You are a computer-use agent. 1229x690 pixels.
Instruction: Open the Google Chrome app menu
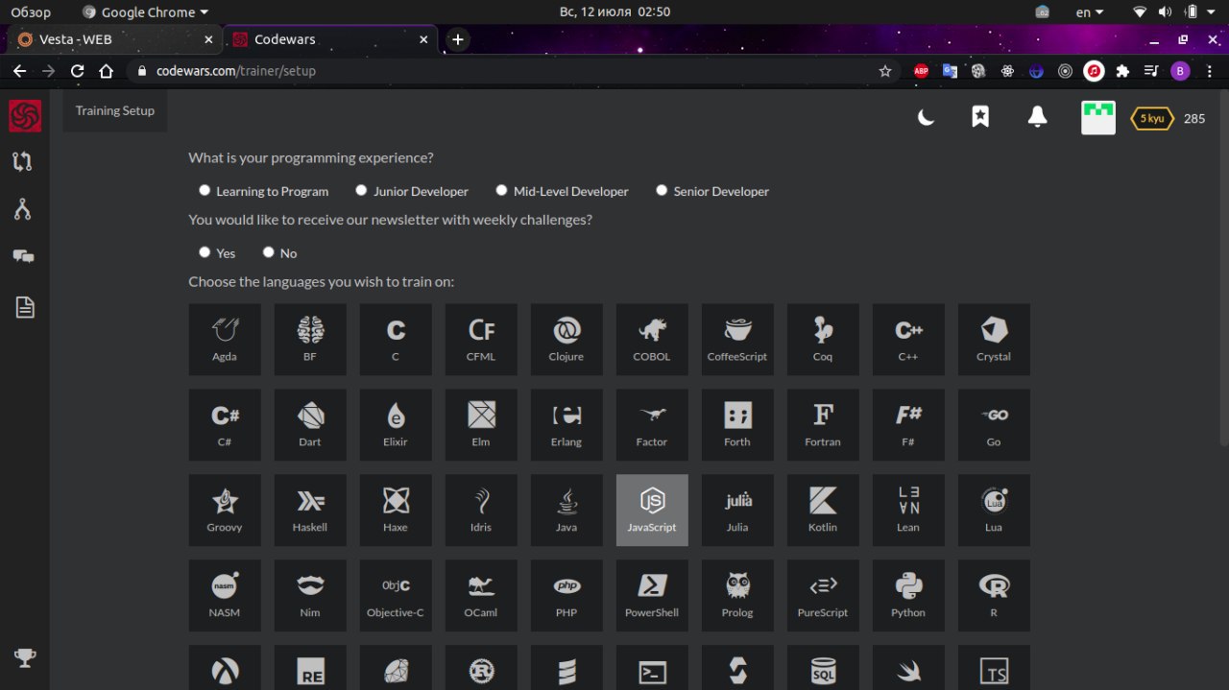point(146,12)
